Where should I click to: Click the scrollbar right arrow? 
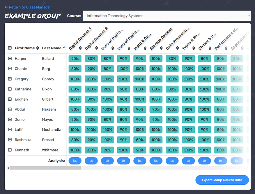tap(248, 168)
